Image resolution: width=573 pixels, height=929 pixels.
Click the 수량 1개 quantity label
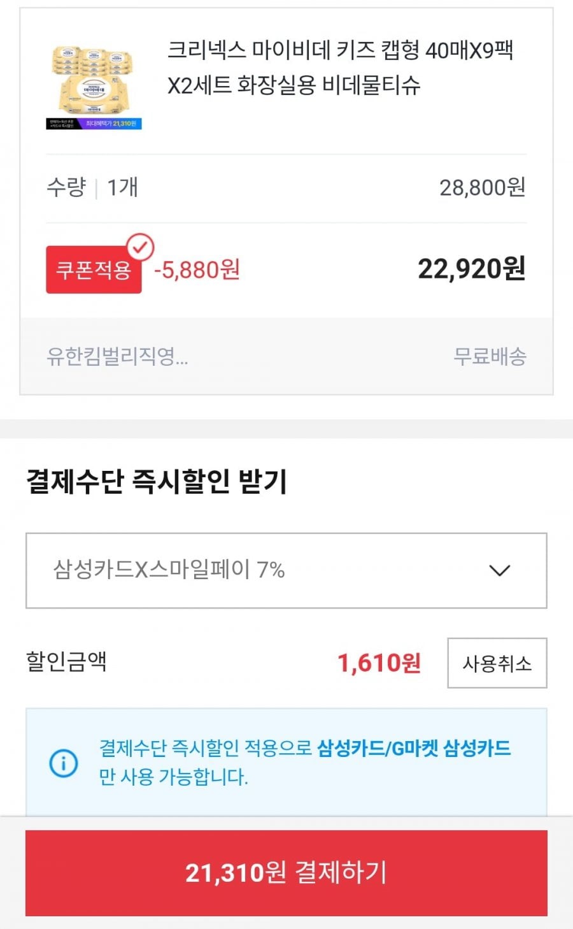point(92,187)
